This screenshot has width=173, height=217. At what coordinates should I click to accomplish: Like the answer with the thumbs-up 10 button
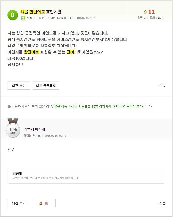coord(44,203)
